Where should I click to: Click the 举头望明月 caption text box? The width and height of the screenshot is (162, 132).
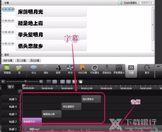(51, 35)
